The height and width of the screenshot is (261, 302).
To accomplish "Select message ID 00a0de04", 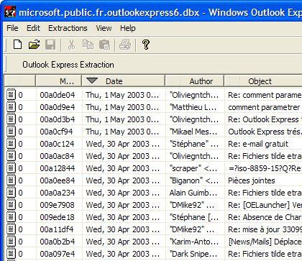I will [58, 95].
